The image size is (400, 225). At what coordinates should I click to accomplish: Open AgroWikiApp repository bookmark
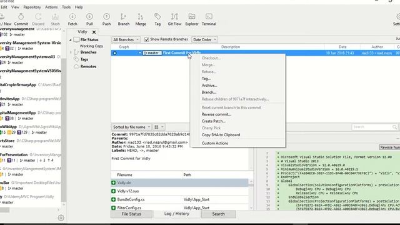tap(31, 129)
